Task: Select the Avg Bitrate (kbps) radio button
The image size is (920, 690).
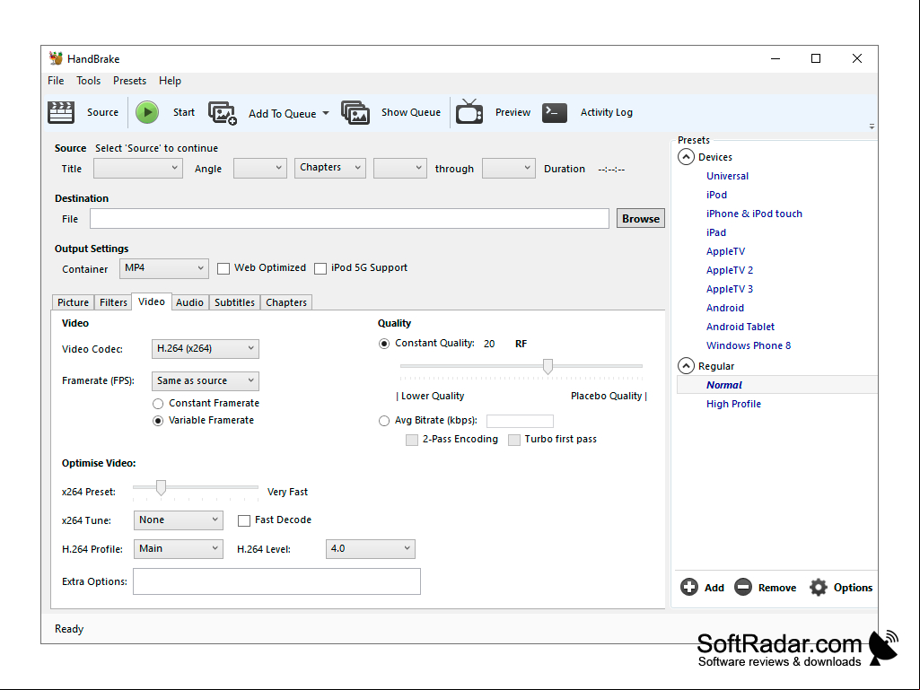Action: 384,421
